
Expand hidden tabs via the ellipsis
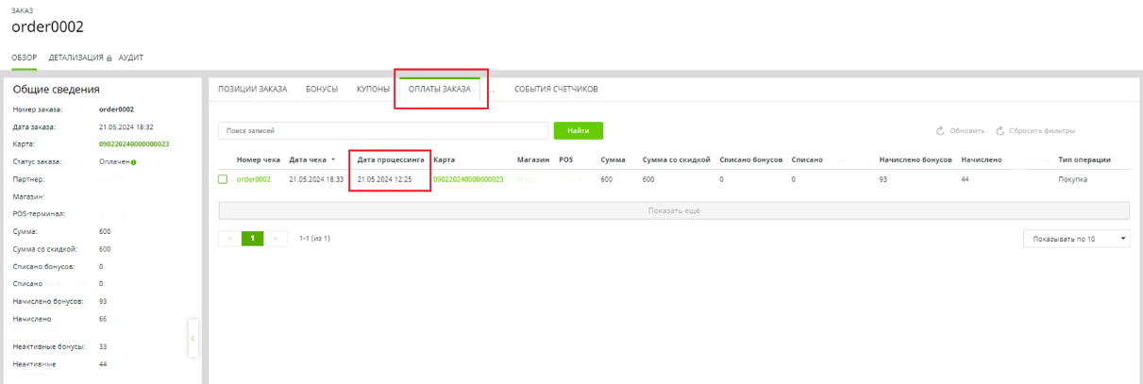click(492, 89)
